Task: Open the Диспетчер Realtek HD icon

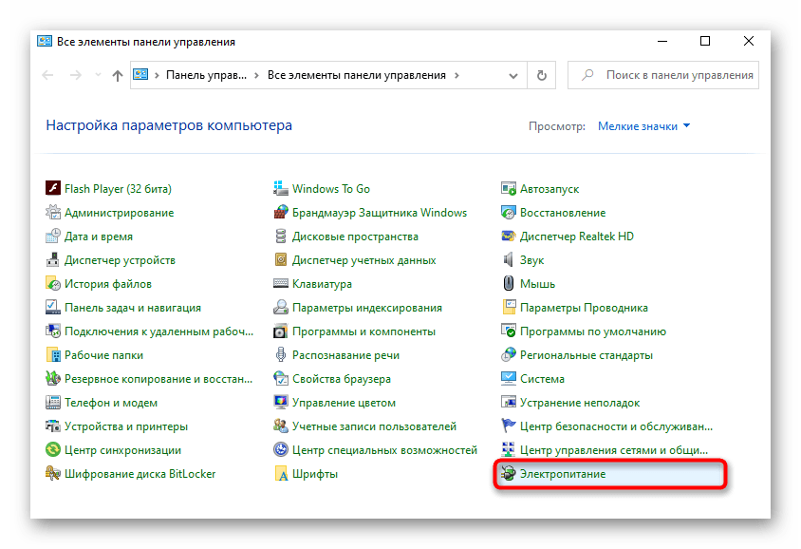Action: (510, 237)
